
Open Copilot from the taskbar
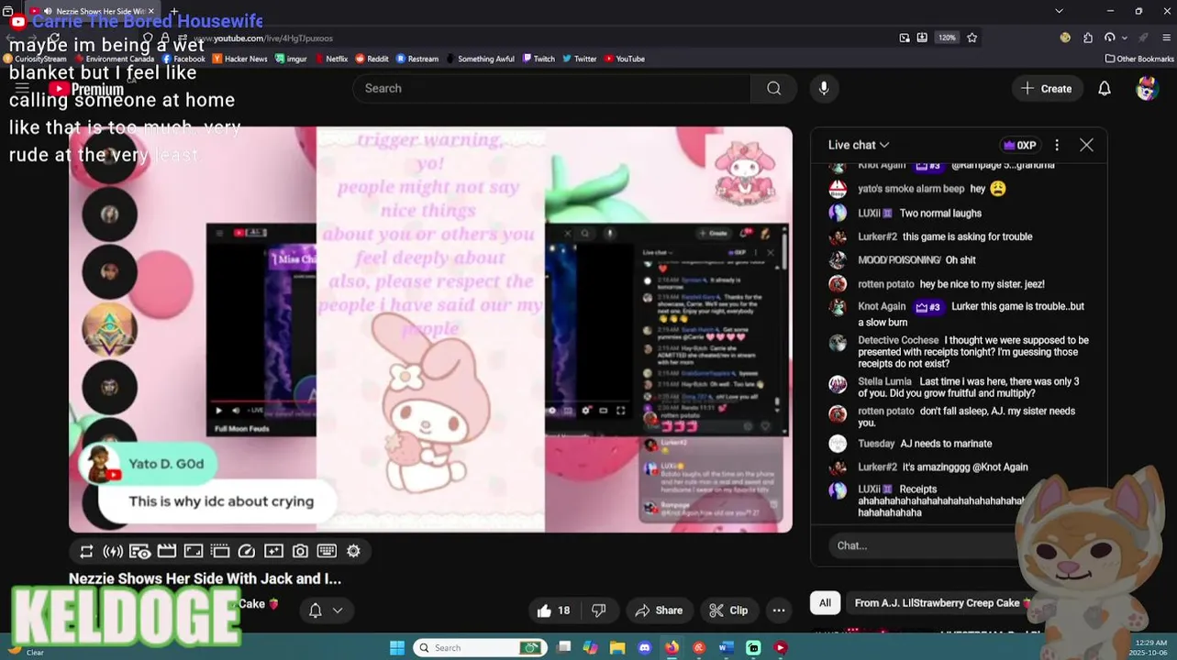click(x=591, y=647)
